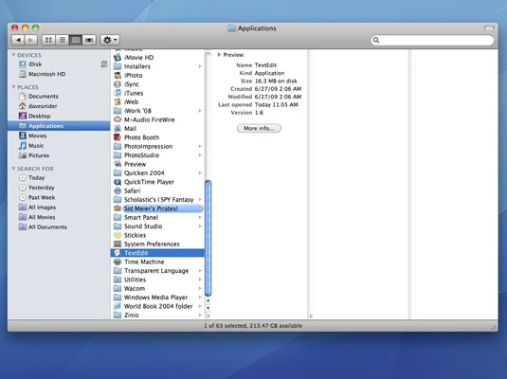Open Movies in the sidebar
This screenshot has height=379, width=507.
(x=59, y=135)
